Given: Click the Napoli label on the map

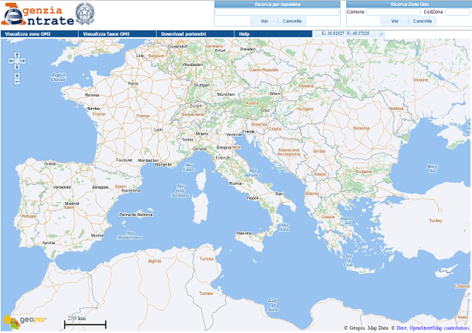Looking at the screenshot, I should tap(253, 198).
